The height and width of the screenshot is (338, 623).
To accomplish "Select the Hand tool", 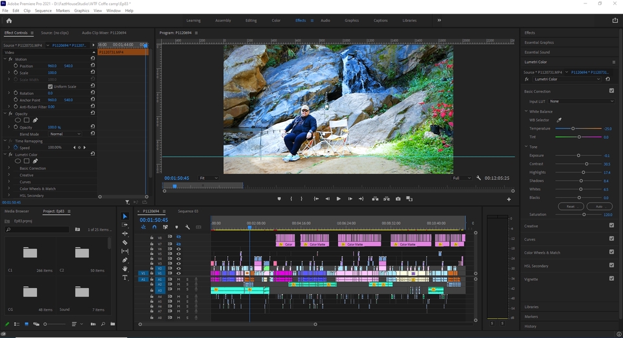I will click(125, 269).
